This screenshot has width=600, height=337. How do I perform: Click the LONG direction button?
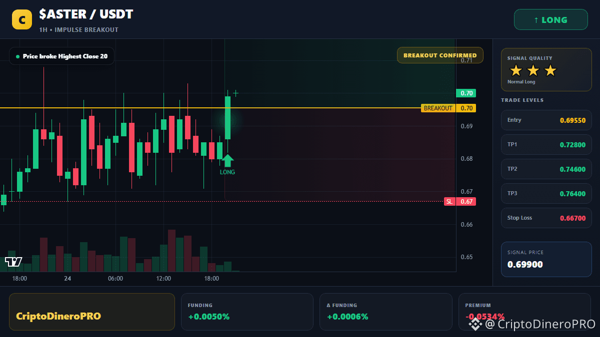(x=550, y=20)
